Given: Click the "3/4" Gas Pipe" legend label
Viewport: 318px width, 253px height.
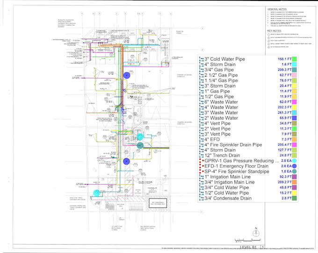Looking at the screenshot, I should [219, 70].
